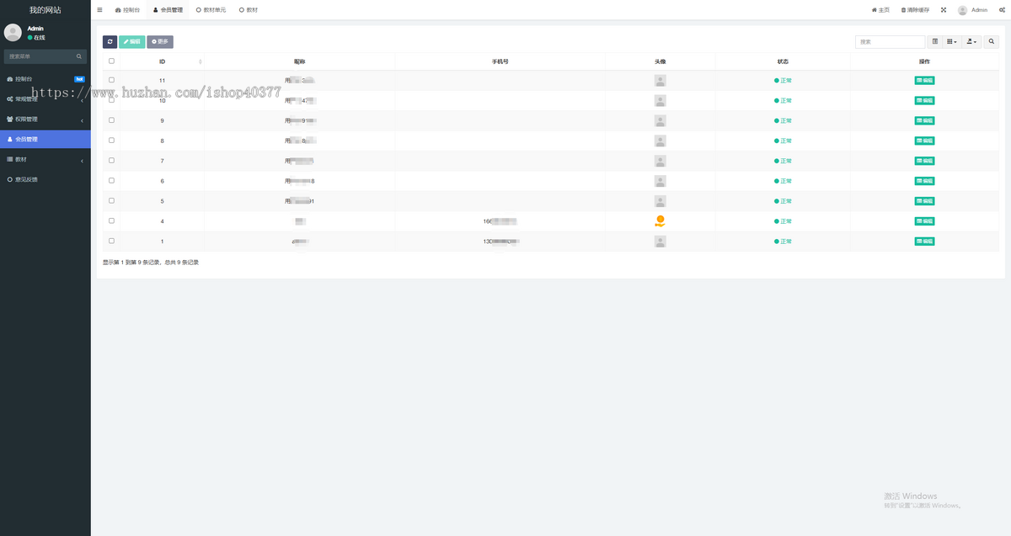
Task: Check the checkbox for row ID 4
Action: 111,220
